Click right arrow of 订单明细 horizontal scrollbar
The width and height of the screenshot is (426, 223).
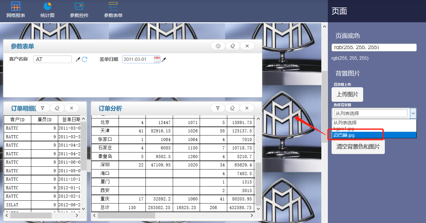click(77, 216)
